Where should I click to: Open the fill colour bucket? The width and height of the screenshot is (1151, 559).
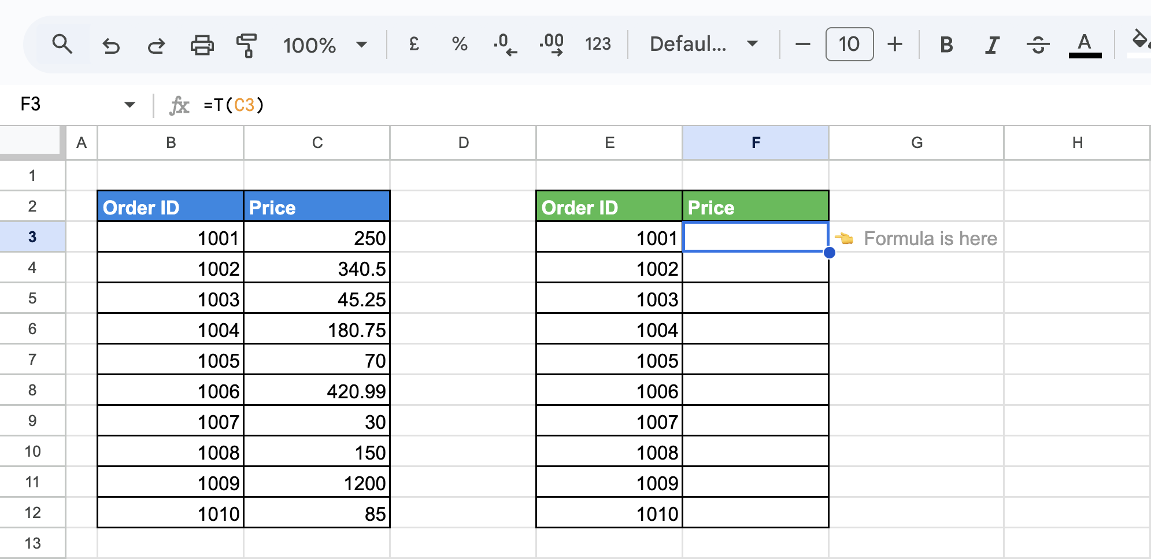(x=1139, y=43)
